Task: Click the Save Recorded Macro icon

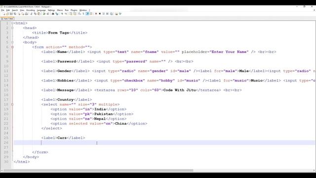Action: tap(112, 14)
